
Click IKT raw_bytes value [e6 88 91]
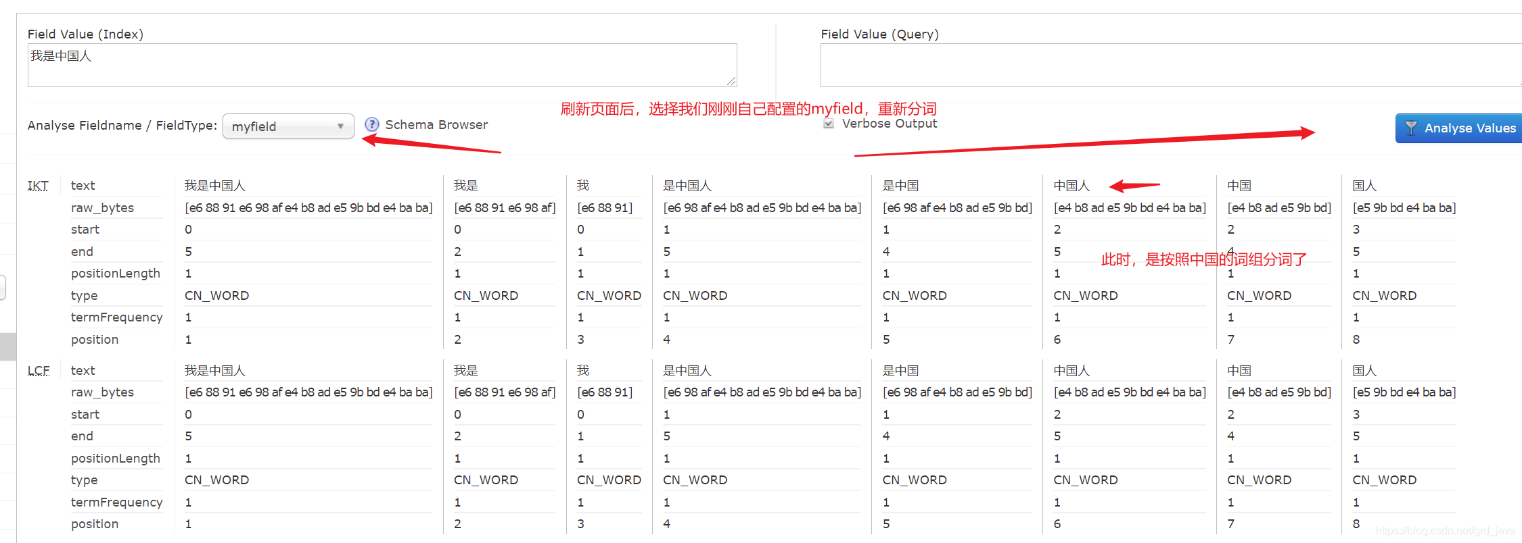click(605, 207)
